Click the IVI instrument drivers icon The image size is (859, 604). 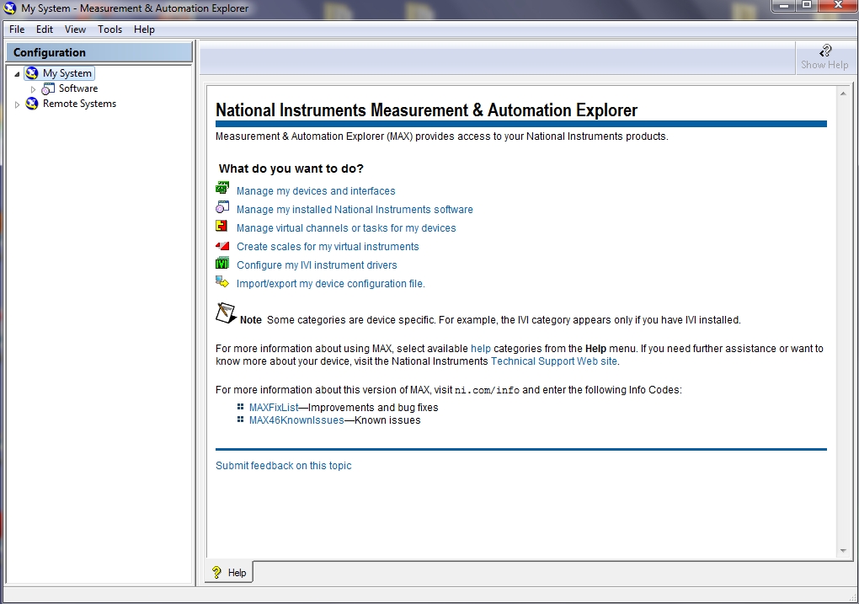pos(221,263)
